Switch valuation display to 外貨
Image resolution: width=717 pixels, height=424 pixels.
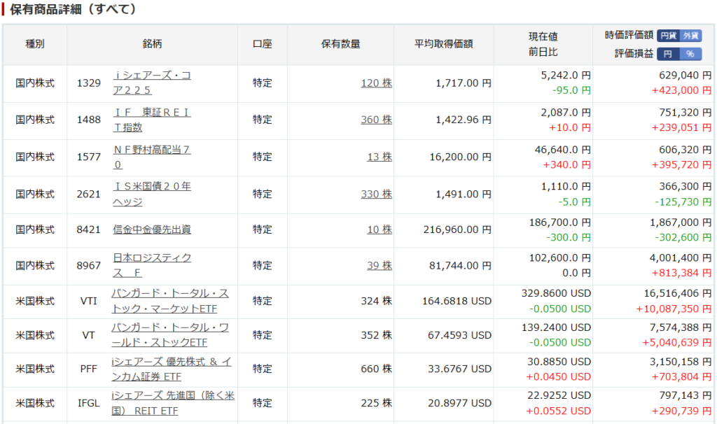[x=690, y=35]
